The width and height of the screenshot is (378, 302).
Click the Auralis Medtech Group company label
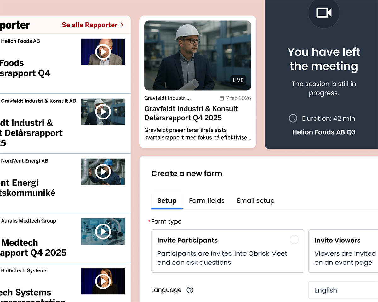(28, 221)
